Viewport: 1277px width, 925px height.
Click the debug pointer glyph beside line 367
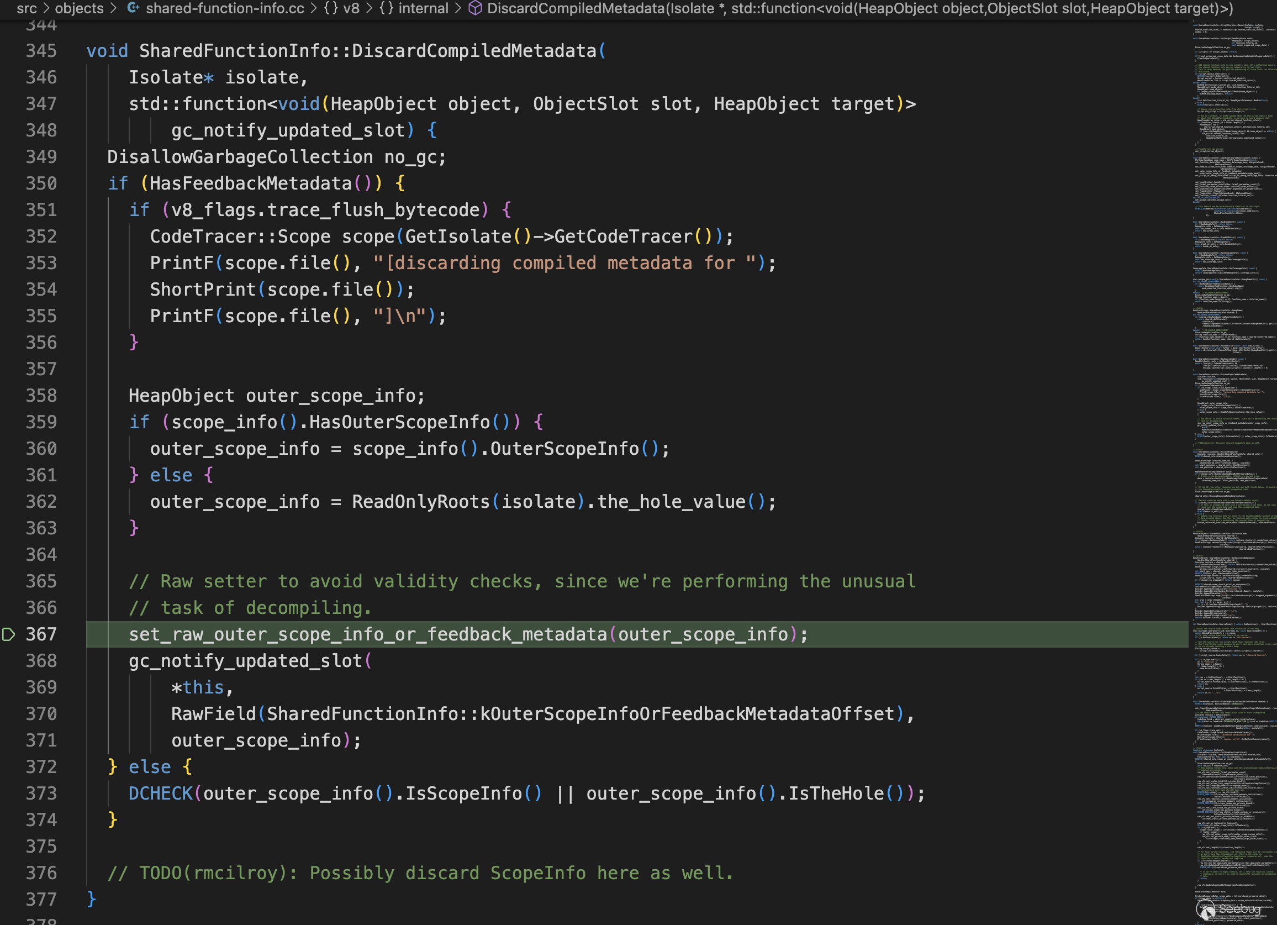point(8,634)
